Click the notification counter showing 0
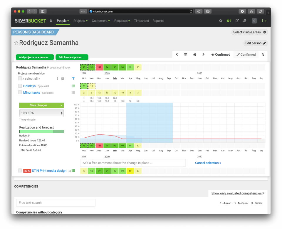The height and width of the screenshot is (229, 282). point(254,21)
